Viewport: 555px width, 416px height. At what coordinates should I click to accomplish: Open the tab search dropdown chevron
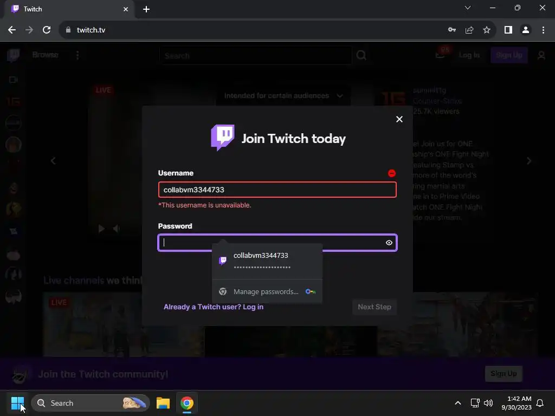coord(468,8)
